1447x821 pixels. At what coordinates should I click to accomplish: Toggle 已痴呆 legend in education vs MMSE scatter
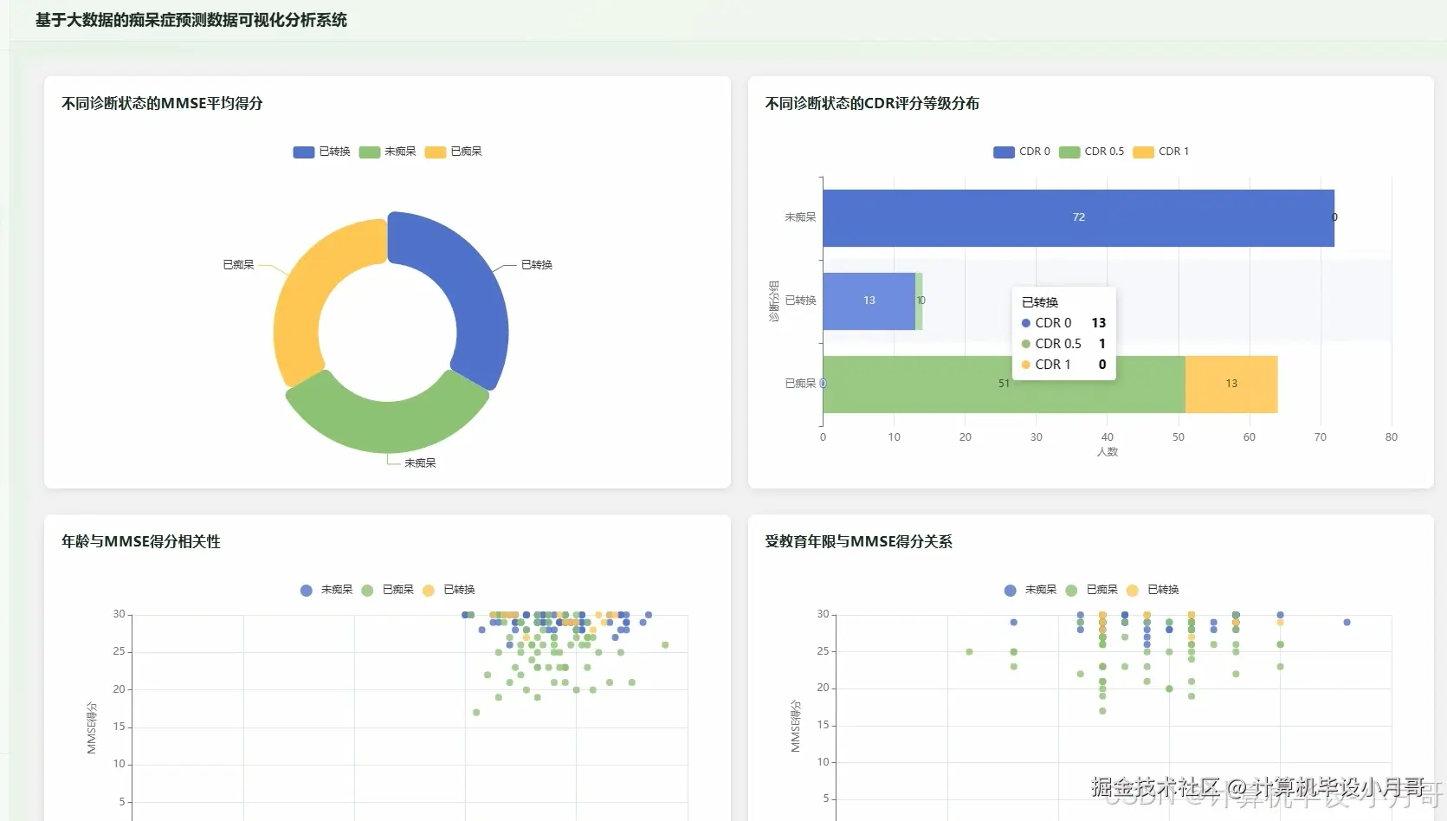tap(1091, 590)
